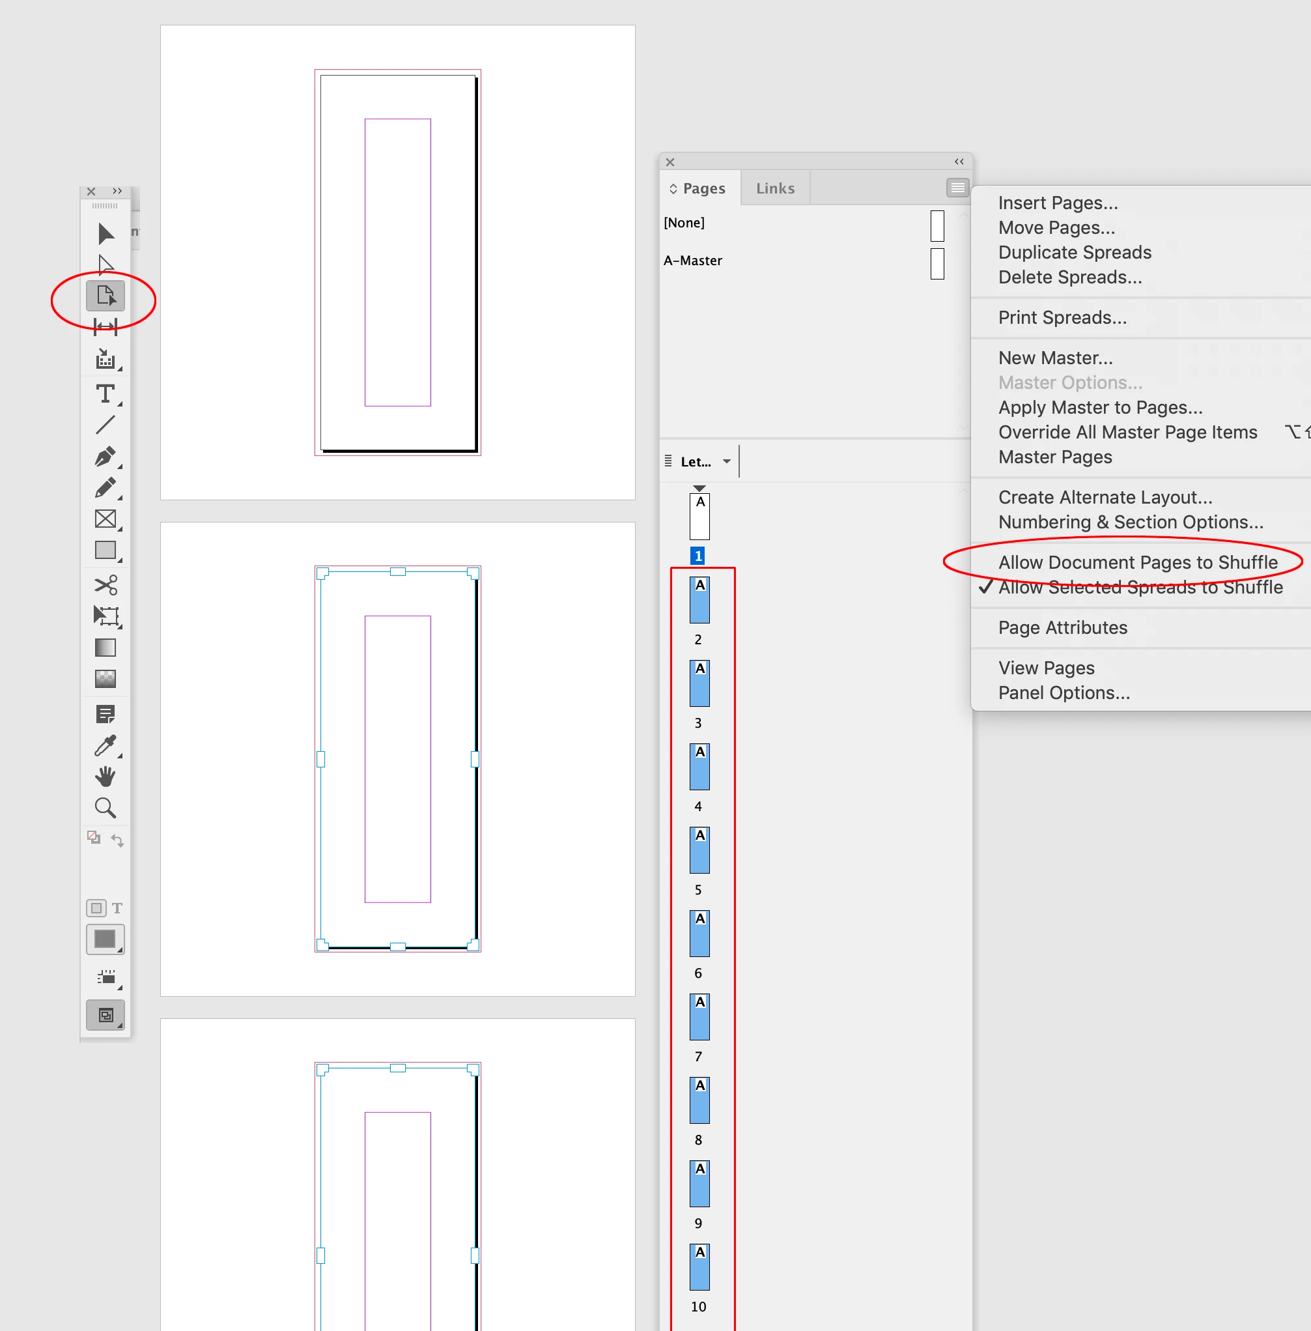Select the Pen tool
This screenshot has width=1311, height=1331.
pyautogui.click(x=105, y=456)
